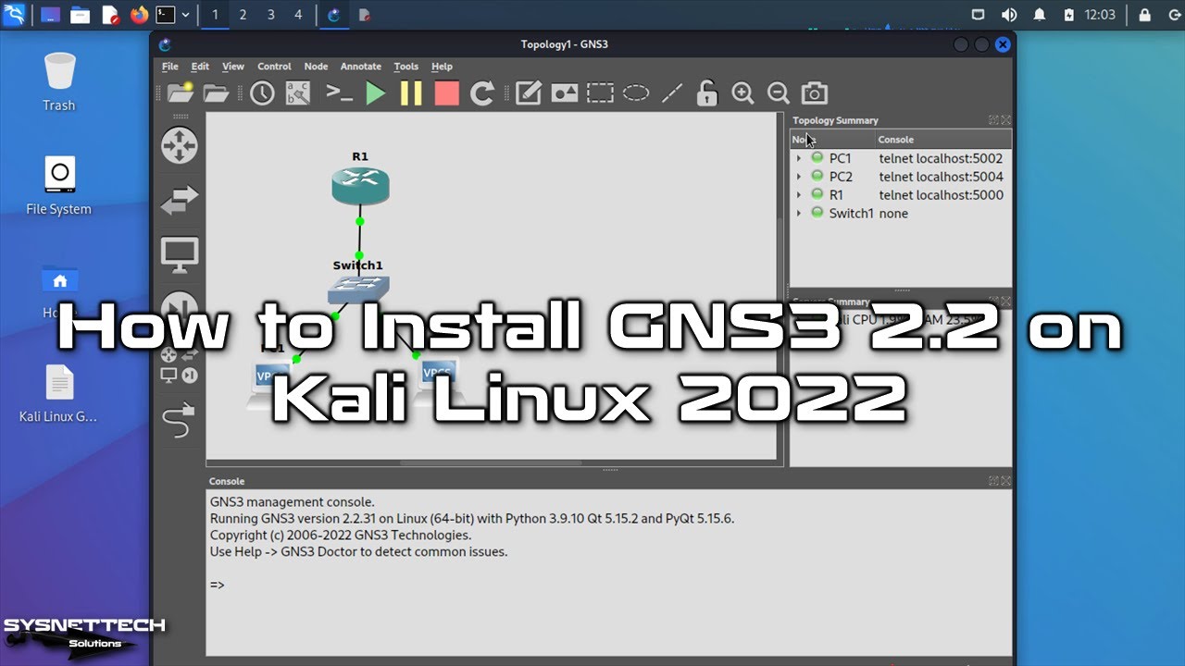Switch to workspace 3
1185x666 pixels.
[x=270, y=15]
